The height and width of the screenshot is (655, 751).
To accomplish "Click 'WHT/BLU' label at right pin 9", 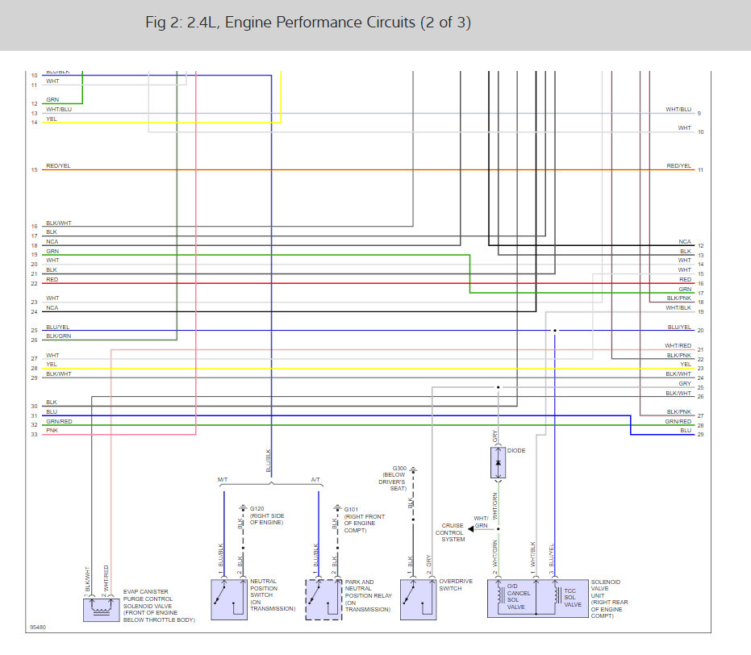I will pos(678,109).
